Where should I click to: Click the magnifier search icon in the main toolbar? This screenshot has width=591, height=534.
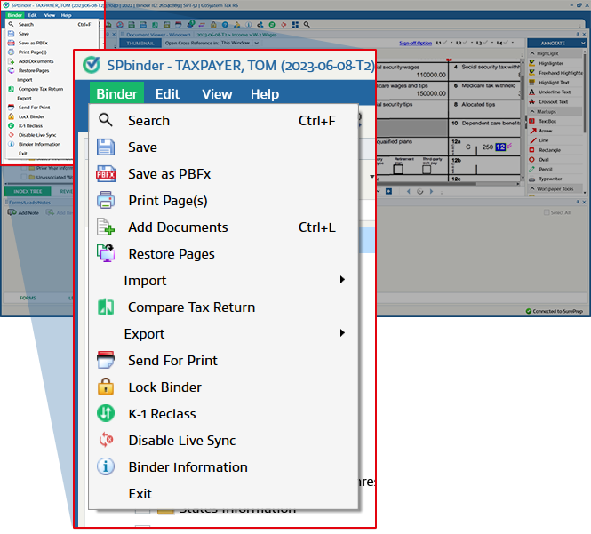coord(307,25)
